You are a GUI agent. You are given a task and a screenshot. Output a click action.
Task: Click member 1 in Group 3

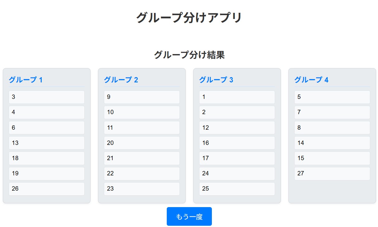click(237, 97)
